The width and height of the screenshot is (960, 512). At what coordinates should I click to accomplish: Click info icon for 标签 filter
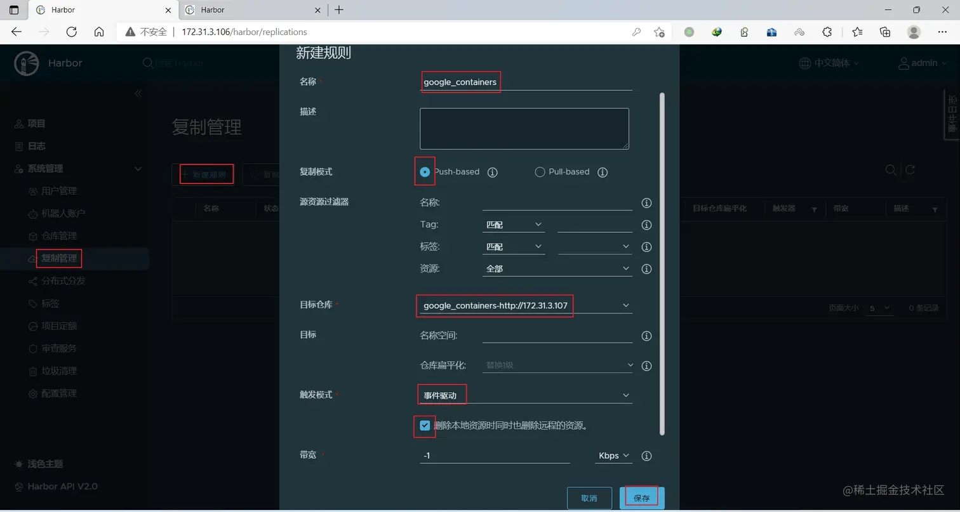[647, 247]
